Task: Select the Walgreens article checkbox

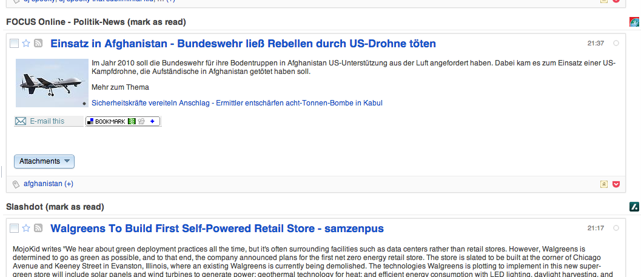Action: 15,228
